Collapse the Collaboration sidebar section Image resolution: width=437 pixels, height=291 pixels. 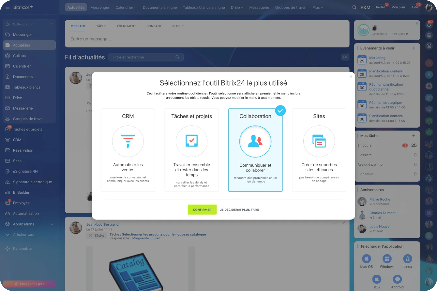(52, 24)
